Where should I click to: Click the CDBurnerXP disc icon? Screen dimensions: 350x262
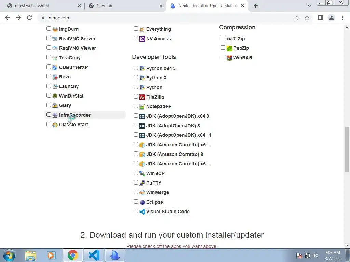coord(55,68)
